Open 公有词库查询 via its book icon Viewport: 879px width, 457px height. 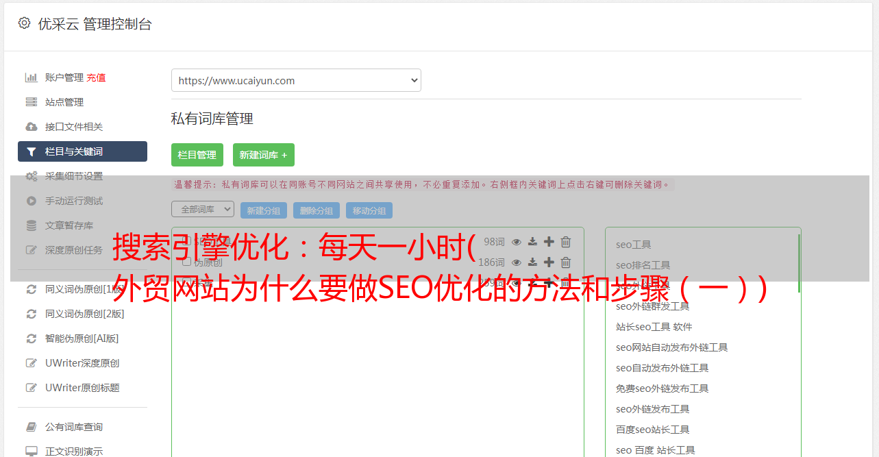click(x=32, y=427)
